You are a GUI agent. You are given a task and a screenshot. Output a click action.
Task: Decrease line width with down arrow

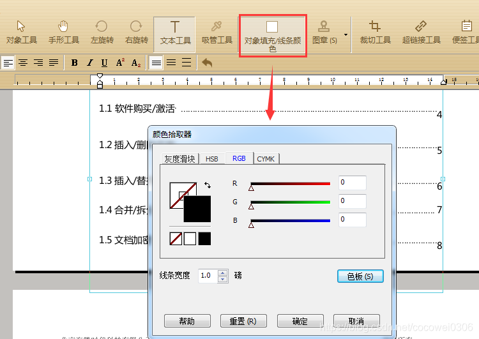point(223,279)
